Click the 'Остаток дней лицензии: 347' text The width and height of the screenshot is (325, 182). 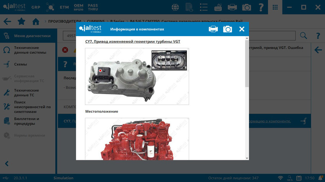233,178
